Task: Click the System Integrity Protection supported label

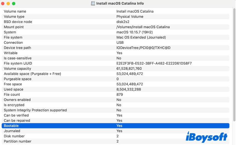Action: [x=35, y=110]
